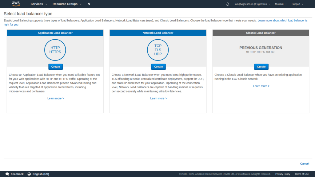Open the pin shortcuts icon

89,4
